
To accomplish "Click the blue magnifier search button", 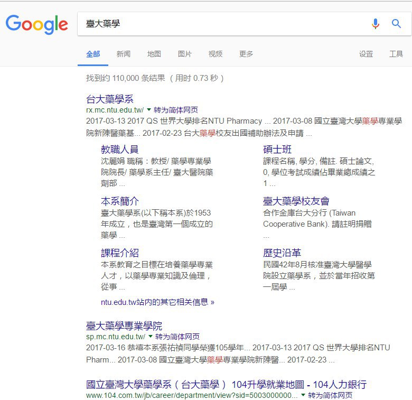I will (396, 24).
